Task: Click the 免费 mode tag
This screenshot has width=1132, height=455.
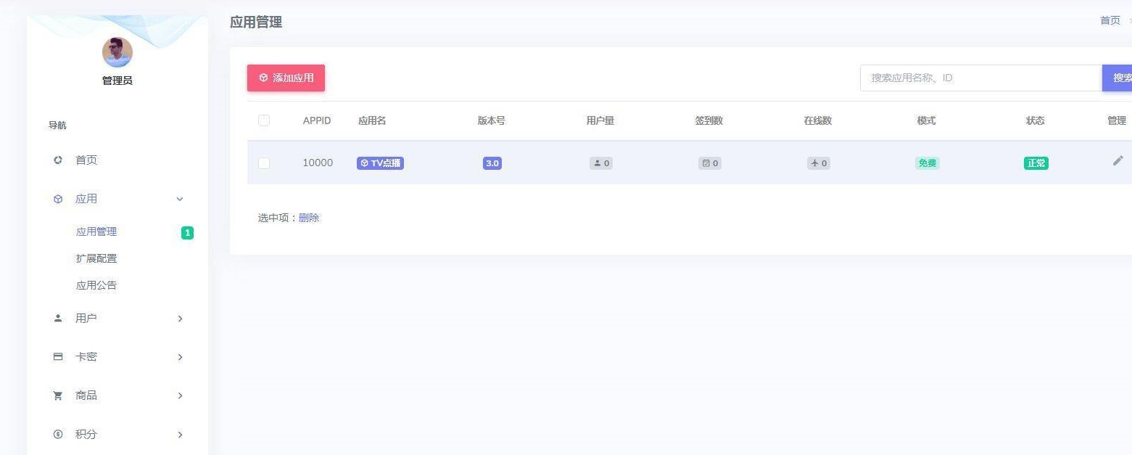Action: point(928,163)
